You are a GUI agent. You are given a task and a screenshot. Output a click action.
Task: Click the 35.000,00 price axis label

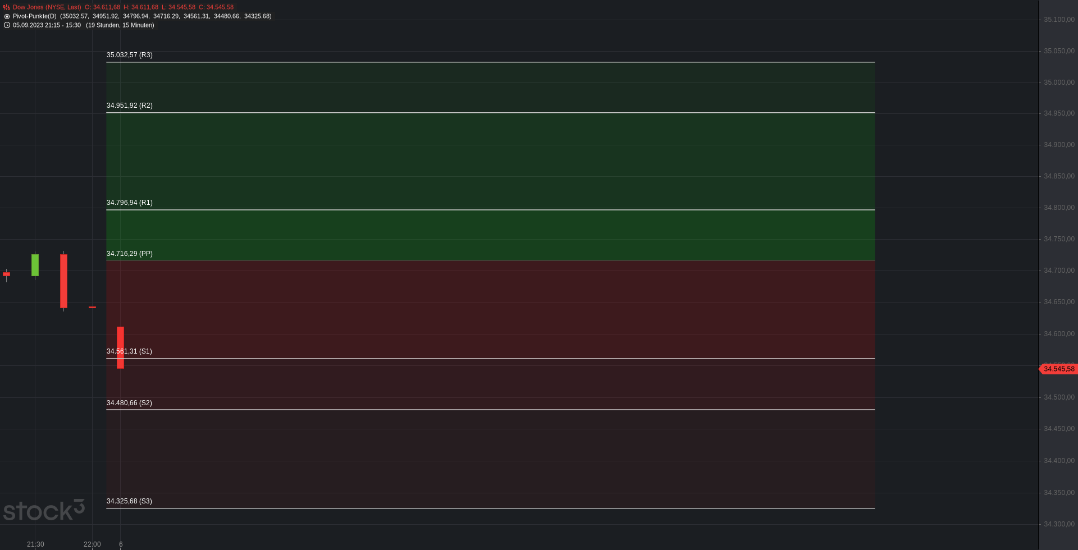(x=1059, y=82)
